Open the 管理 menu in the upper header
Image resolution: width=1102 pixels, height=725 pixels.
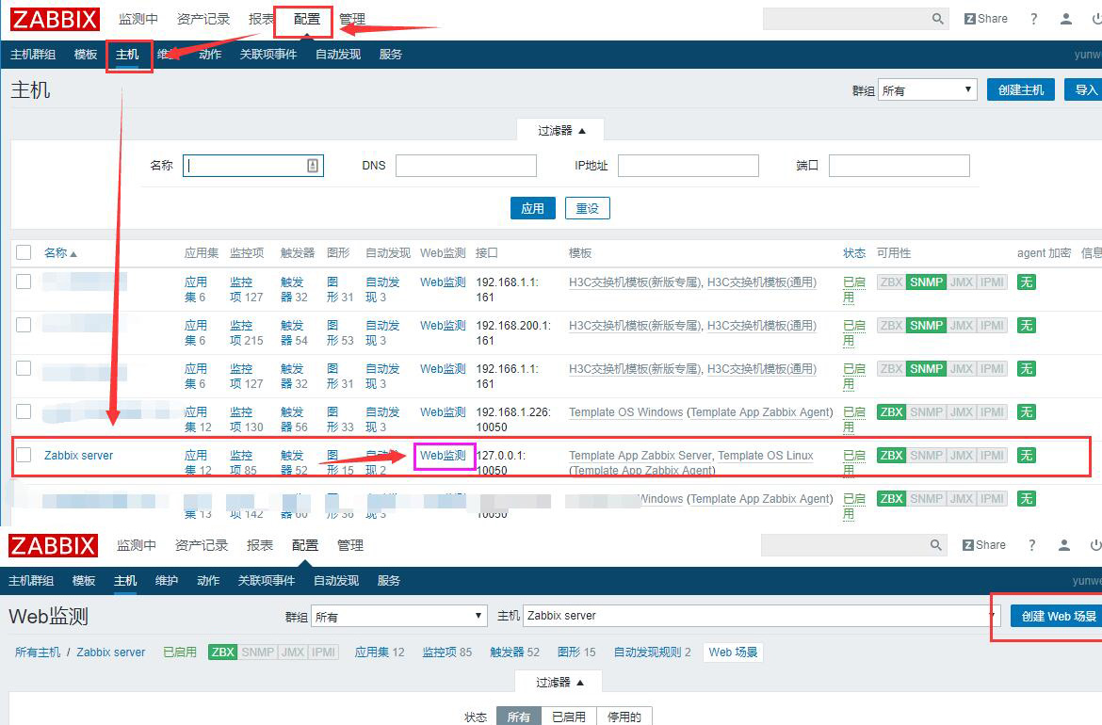(x=352, y=19)
